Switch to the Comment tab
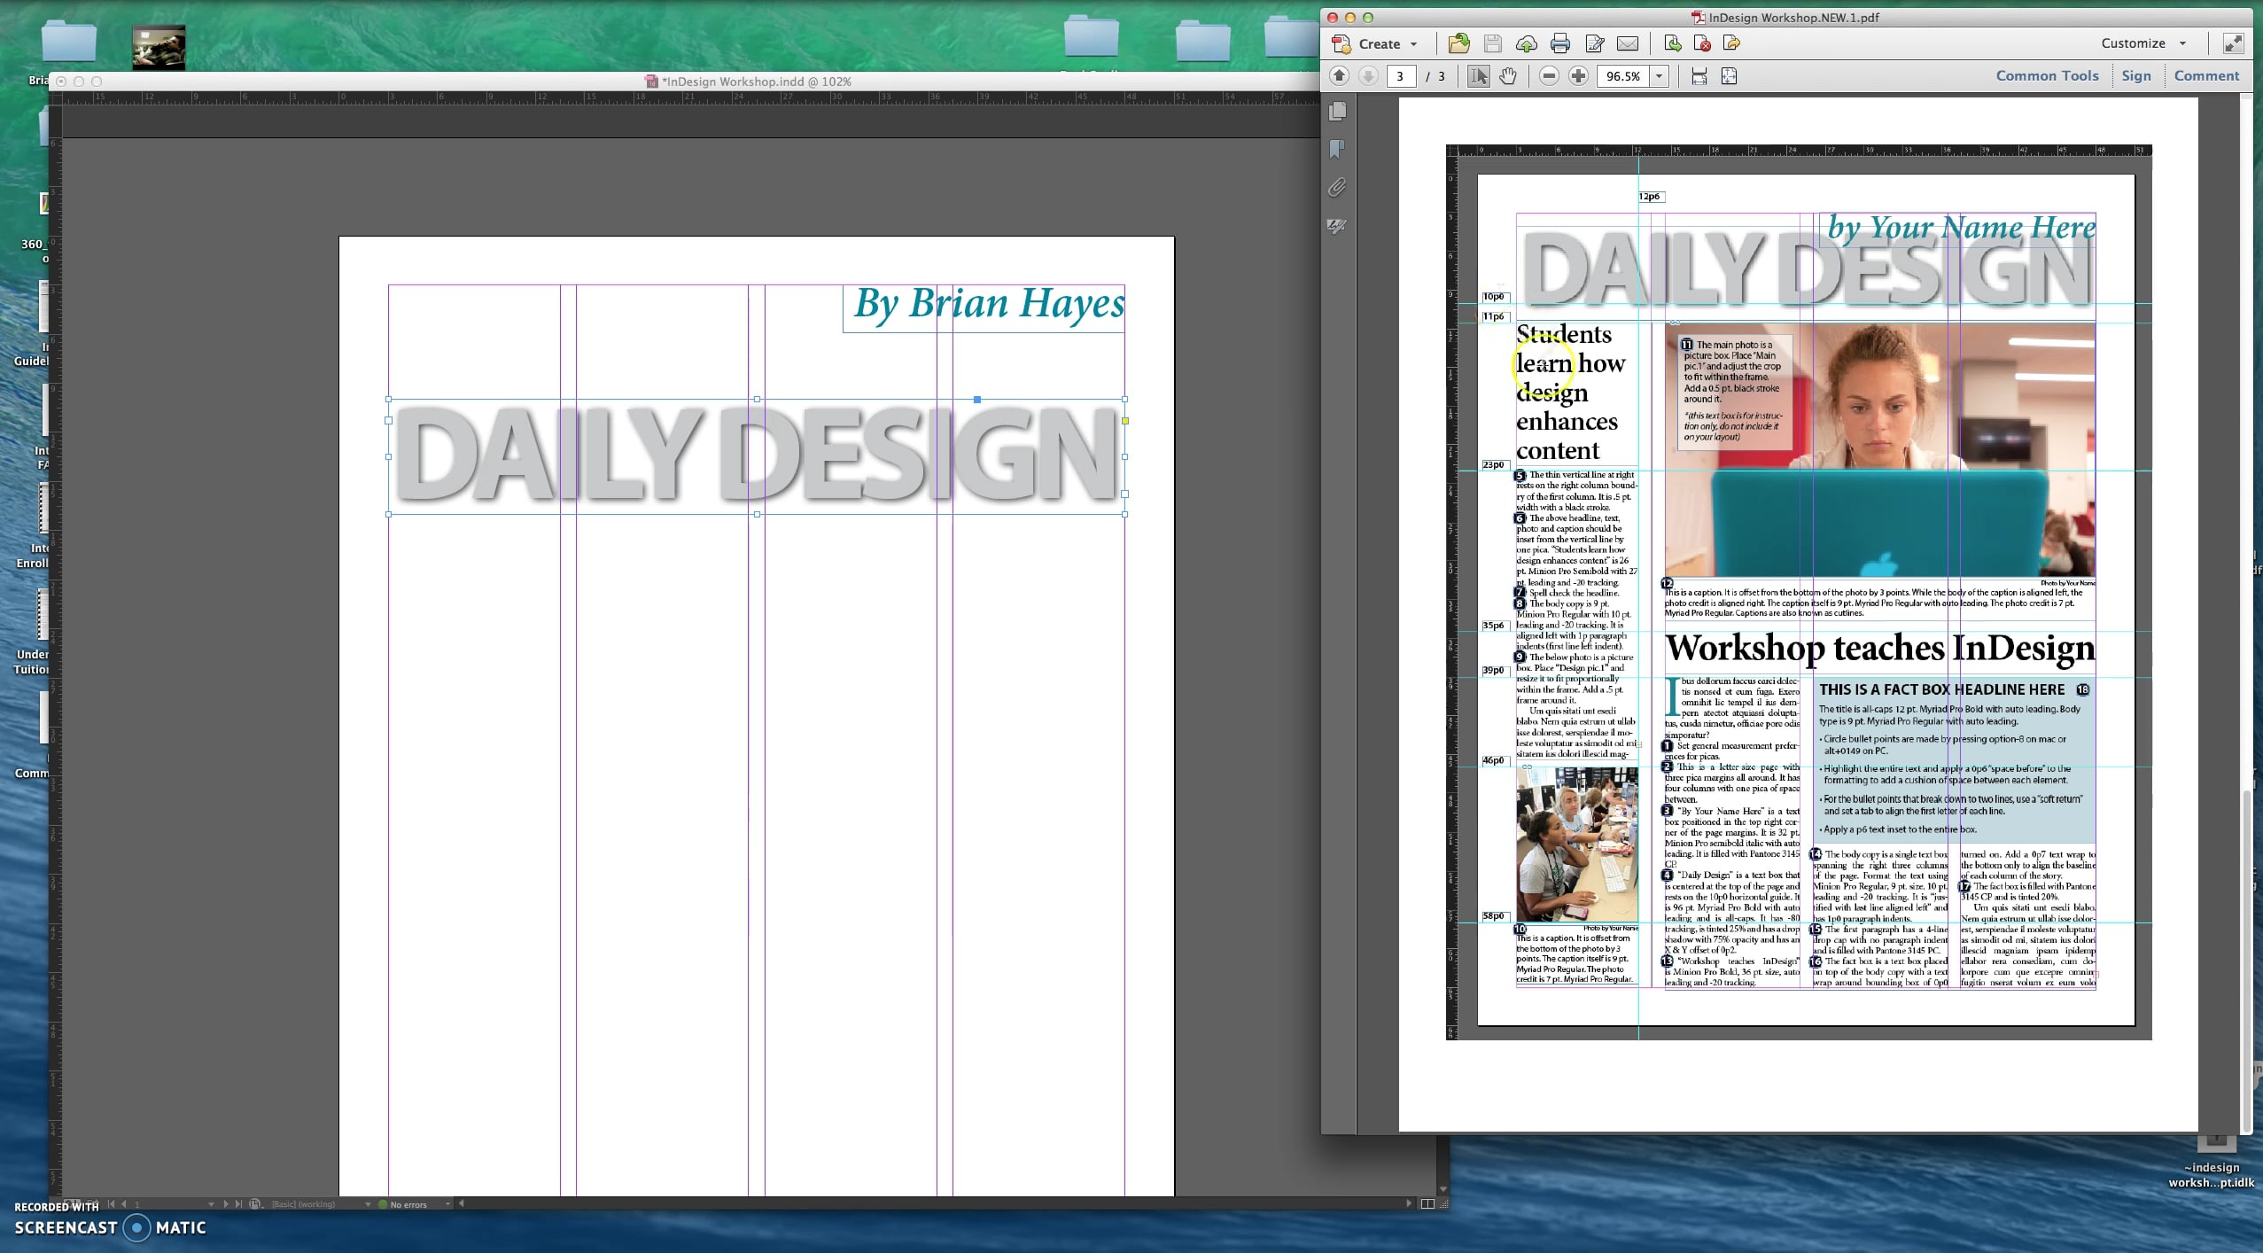The image size is (2263, 1253). click(x=2206, y=75)
